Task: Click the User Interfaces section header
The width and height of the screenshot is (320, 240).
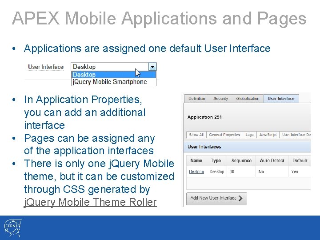Action: [x=247, y=147]
